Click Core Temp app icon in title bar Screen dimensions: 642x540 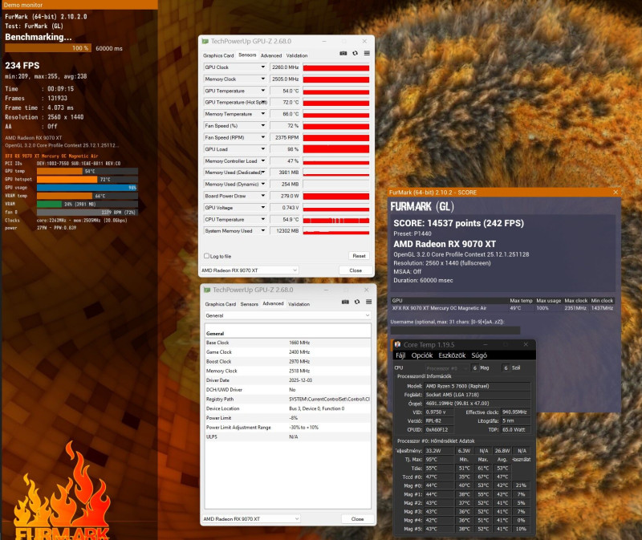pos(397,345)
